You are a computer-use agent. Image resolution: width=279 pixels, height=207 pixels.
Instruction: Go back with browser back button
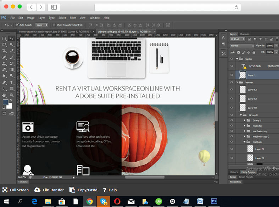[x=32, y=7]
